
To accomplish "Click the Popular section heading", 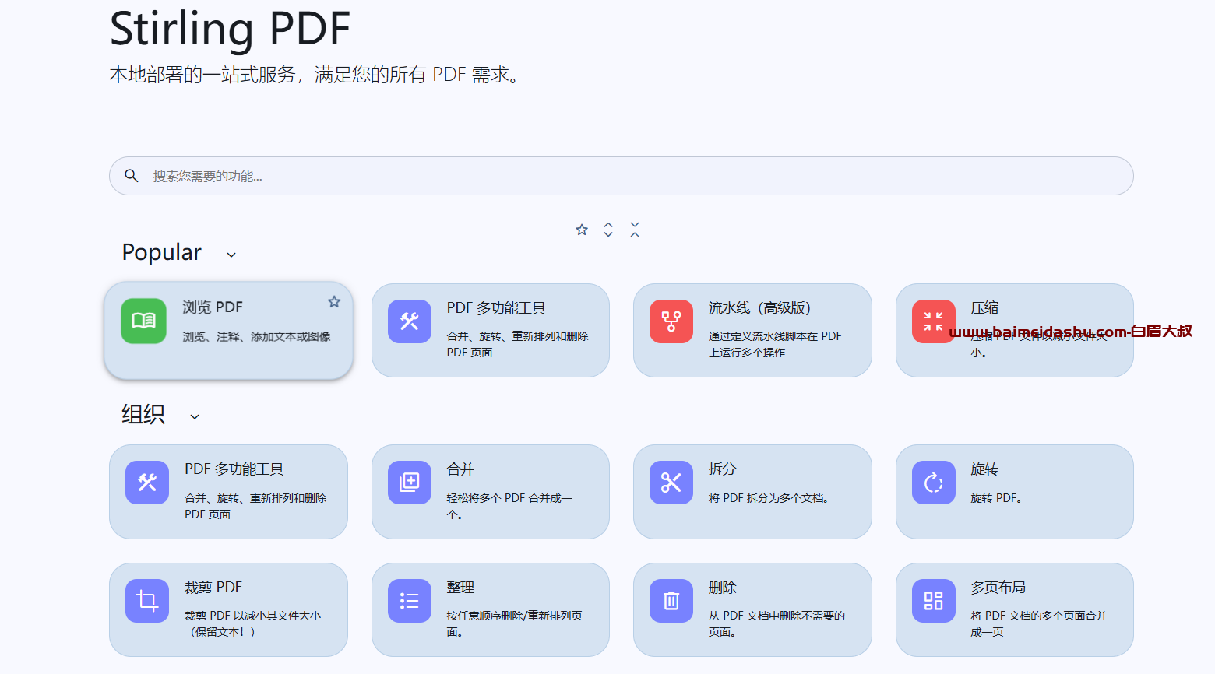I will (x=162, y=252).
